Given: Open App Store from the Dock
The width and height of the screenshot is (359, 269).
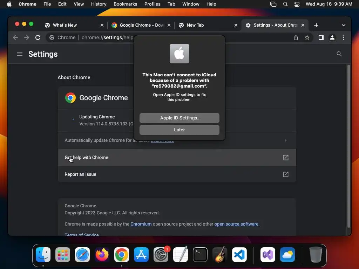Looking at the screenshot, I should pyautogui.click(x=141, y=255).
